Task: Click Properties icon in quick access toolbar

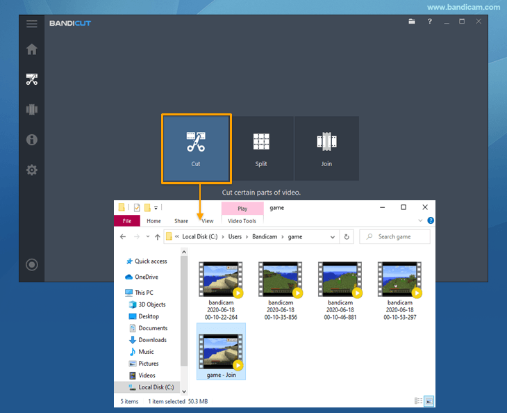Action: click(137, 207)
